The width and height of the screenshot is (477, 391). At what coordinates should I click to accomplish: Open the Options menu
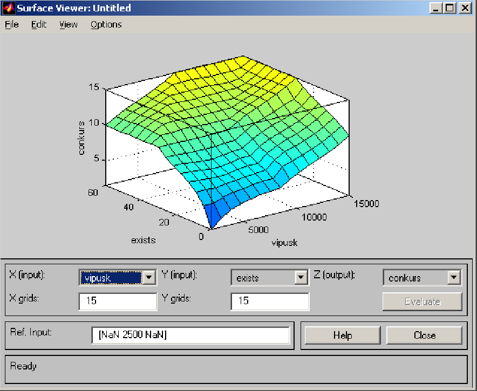(x=106, y=25)
